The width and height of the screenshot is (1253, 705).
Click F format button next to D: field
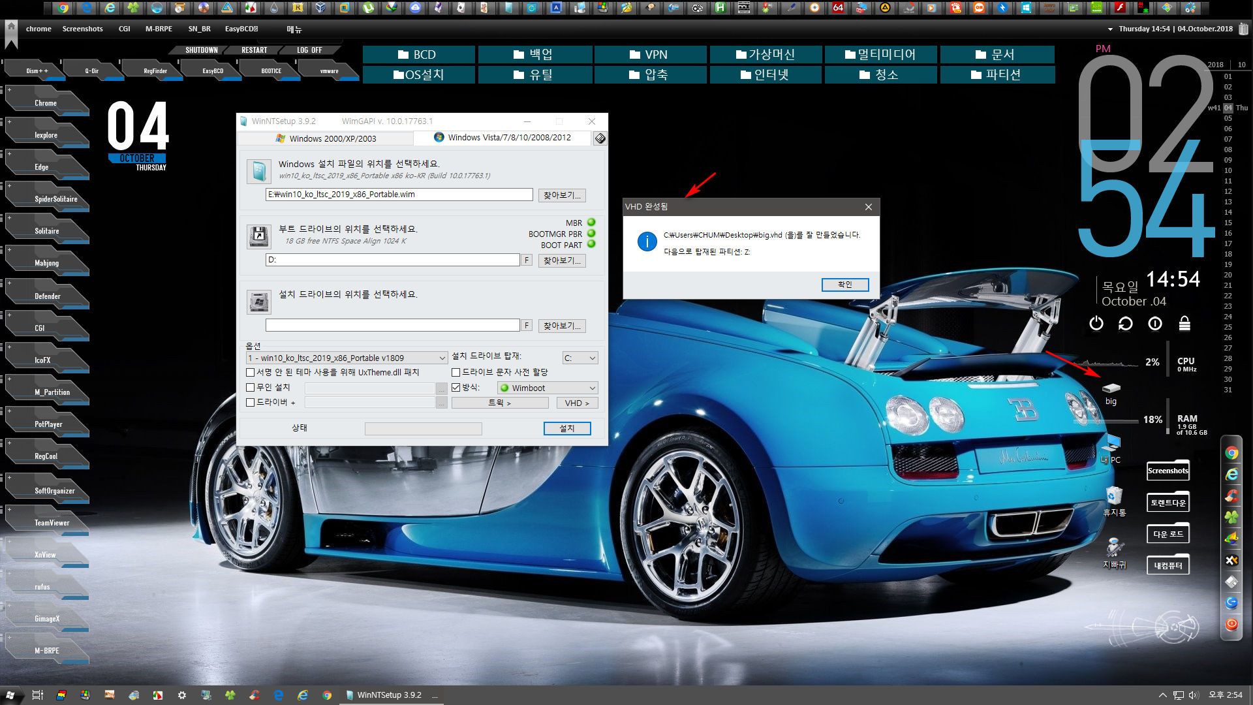click(x=527, y=260)
